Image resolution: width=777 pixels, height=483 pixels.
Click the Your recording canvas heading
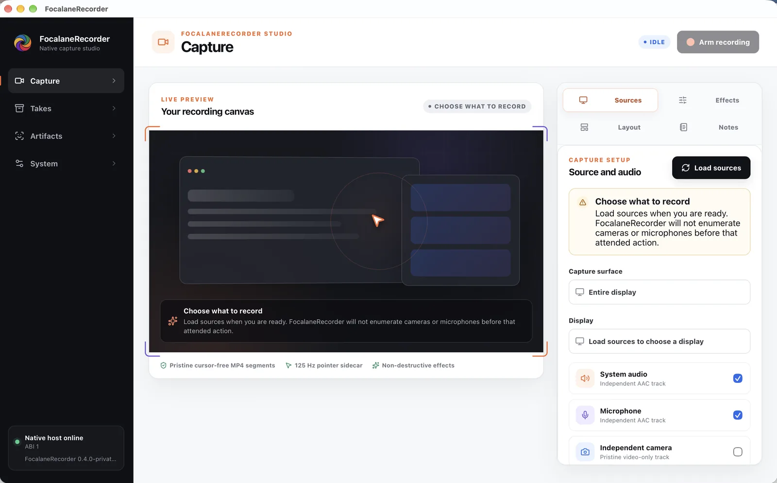[207, 111]
